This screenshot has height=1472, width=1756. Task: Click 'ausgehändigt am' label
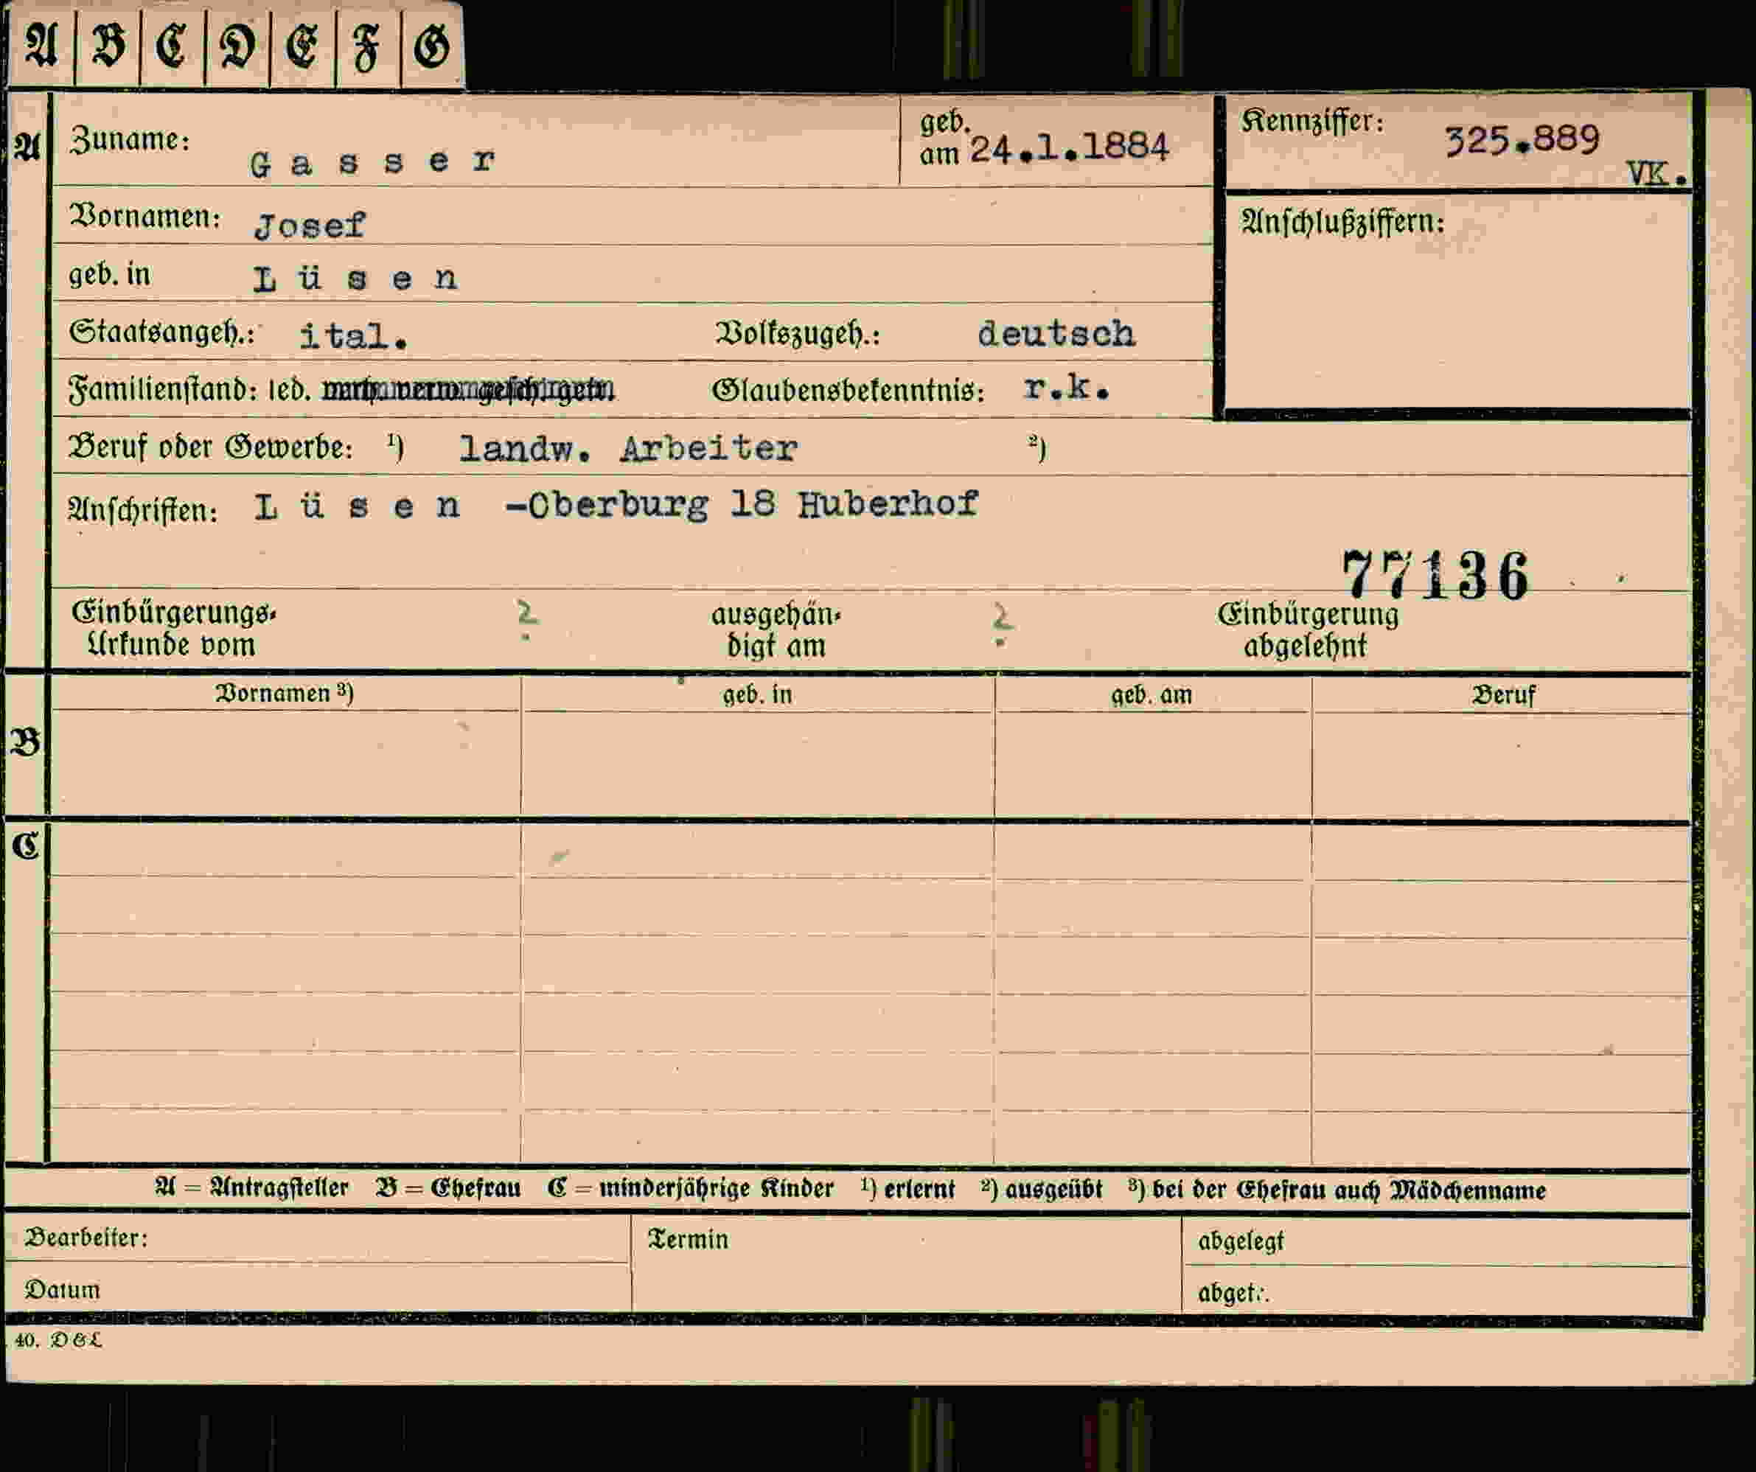pyautogui.click(x=776, y=629)
